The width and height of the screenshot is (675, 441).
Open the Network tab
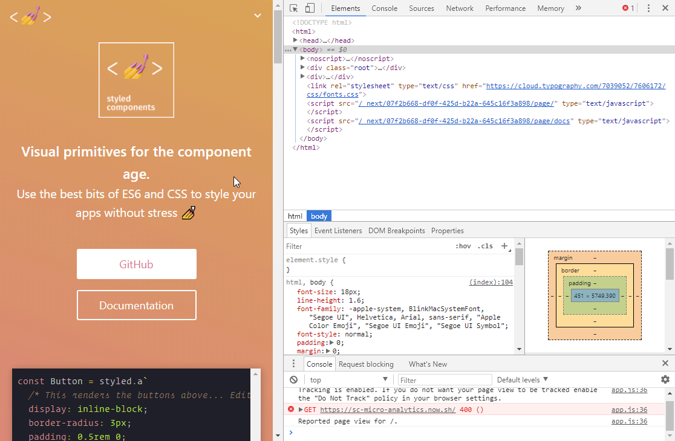459,8
